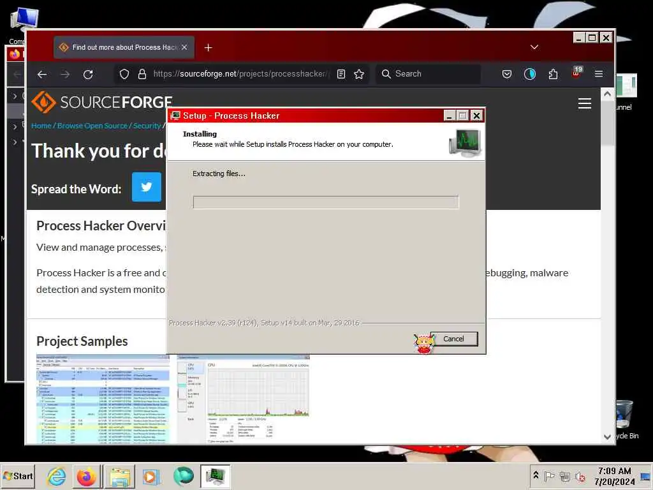Reload the SourceForge page
This screenshot has width=653, height=490.
88,75
